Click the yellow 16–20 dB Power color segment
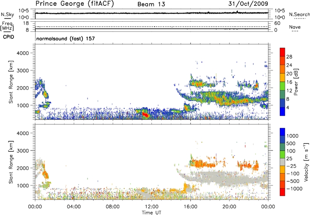This screenshot has width=310, height=215. tap(282, 78)
